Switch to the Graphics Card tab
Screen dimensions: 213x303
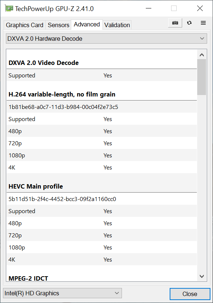25,25
